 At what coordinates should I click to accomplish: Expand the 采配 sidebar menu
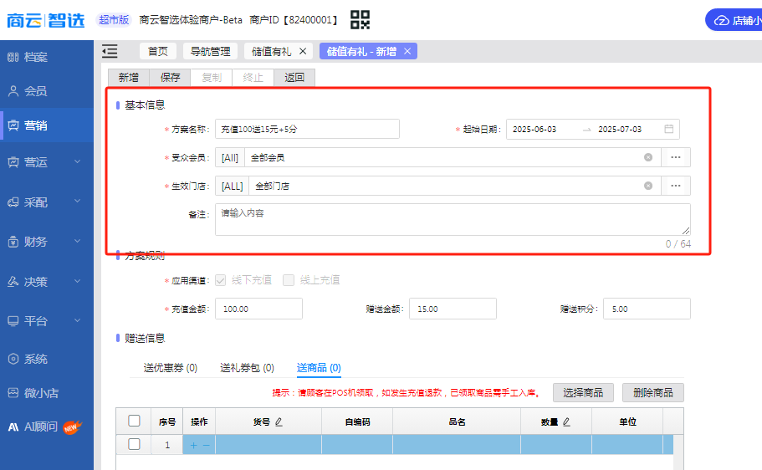point(47,202)
